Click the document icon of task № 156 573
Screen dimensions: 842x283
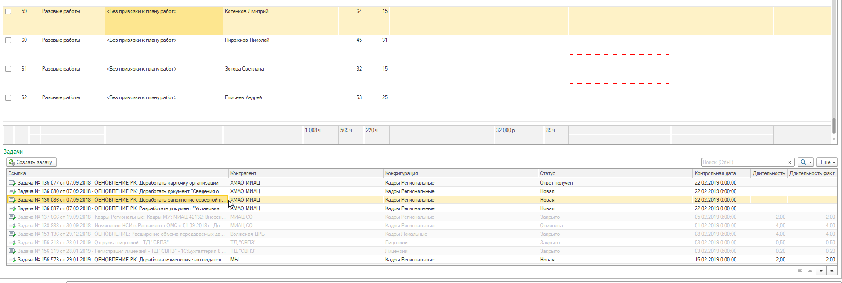12,260
